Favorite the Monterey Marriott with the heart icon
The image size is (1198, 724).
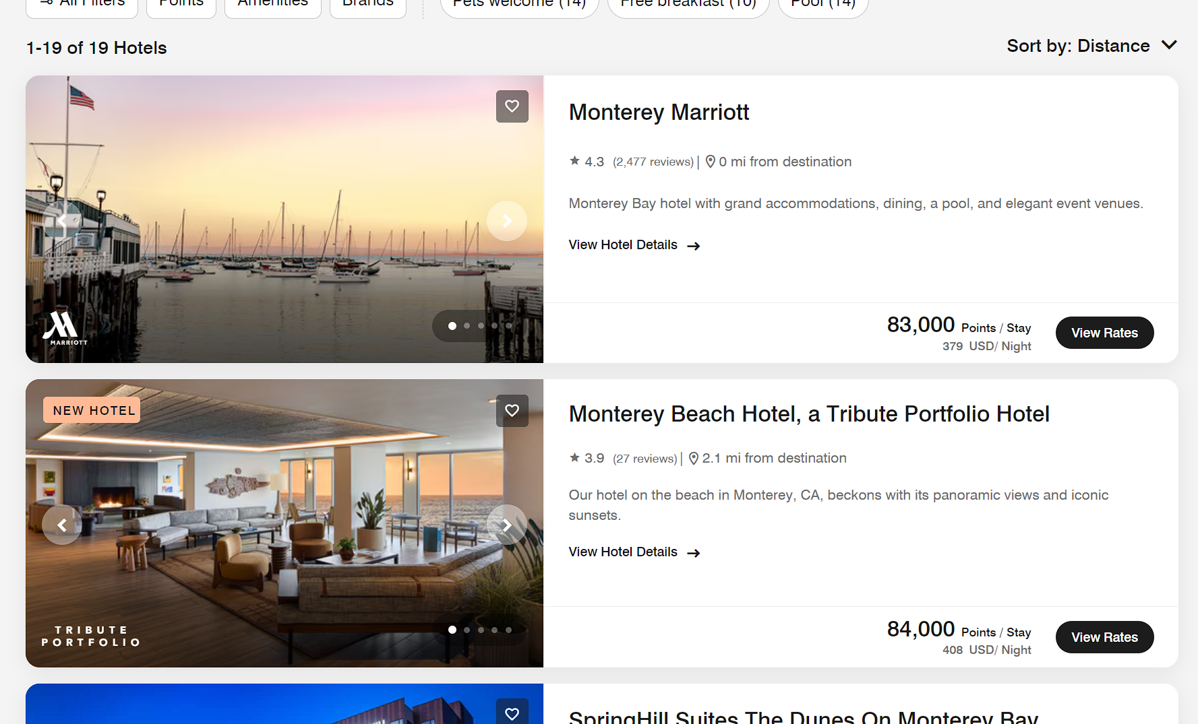coord(512,106)
